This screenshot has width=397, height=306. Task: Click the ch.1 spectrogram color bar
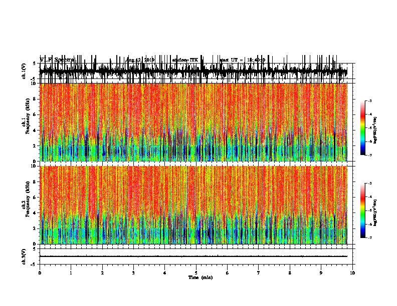point(363,128)
